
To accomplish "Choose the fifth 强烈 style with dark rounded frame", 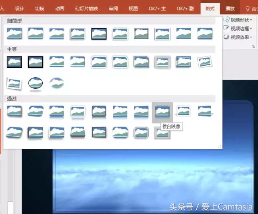I will [x=99, y=112].
